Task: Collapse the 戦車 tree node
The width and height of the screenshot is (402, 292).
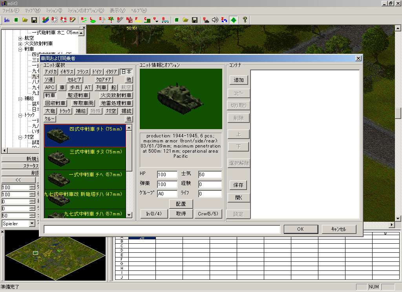Action: (x=20, y=49)
